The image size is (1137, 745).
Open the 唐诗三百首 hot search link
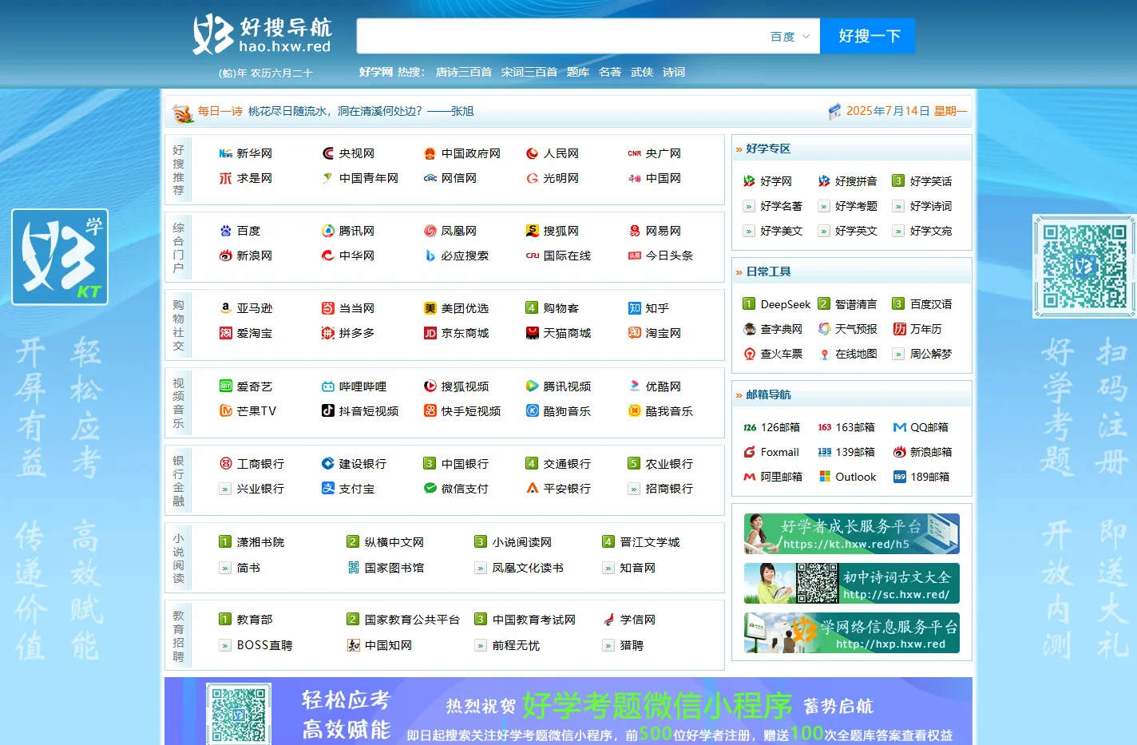pyautogui.click(x=464, y=72)
